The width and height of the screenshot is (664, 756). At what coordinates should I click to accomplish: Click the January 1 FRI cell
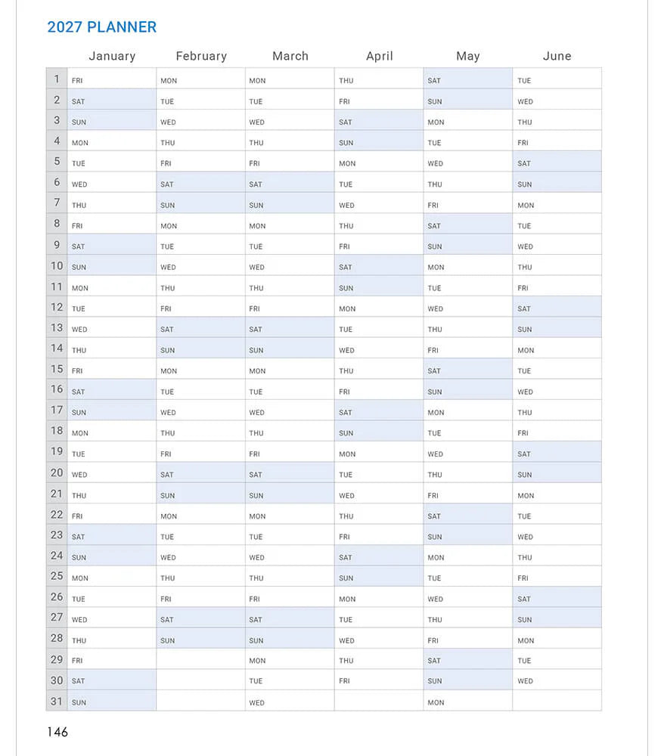112,79
